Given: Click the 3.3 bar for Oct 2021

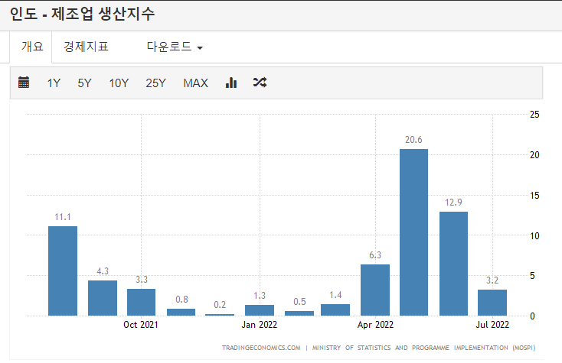Looking at the screenshot, I should tap(141, 303).
